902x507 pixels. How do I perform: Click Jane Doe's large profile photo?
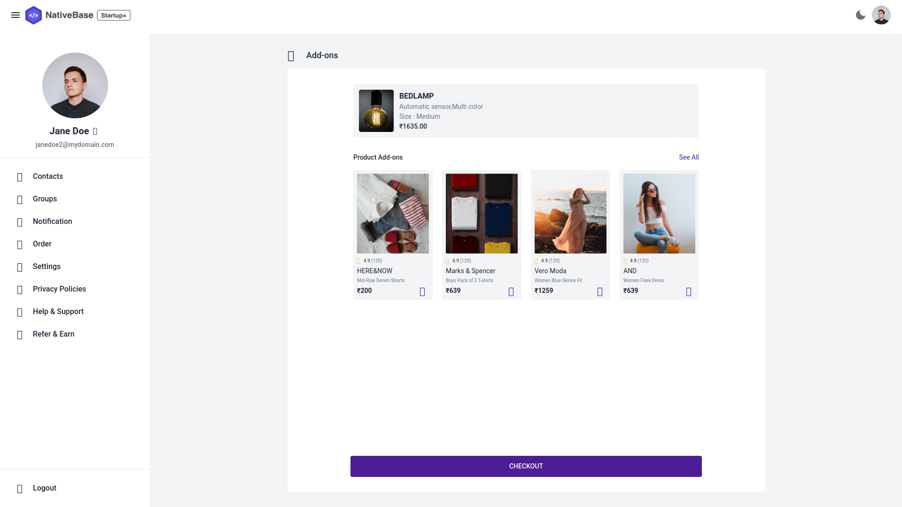point(75,85)
